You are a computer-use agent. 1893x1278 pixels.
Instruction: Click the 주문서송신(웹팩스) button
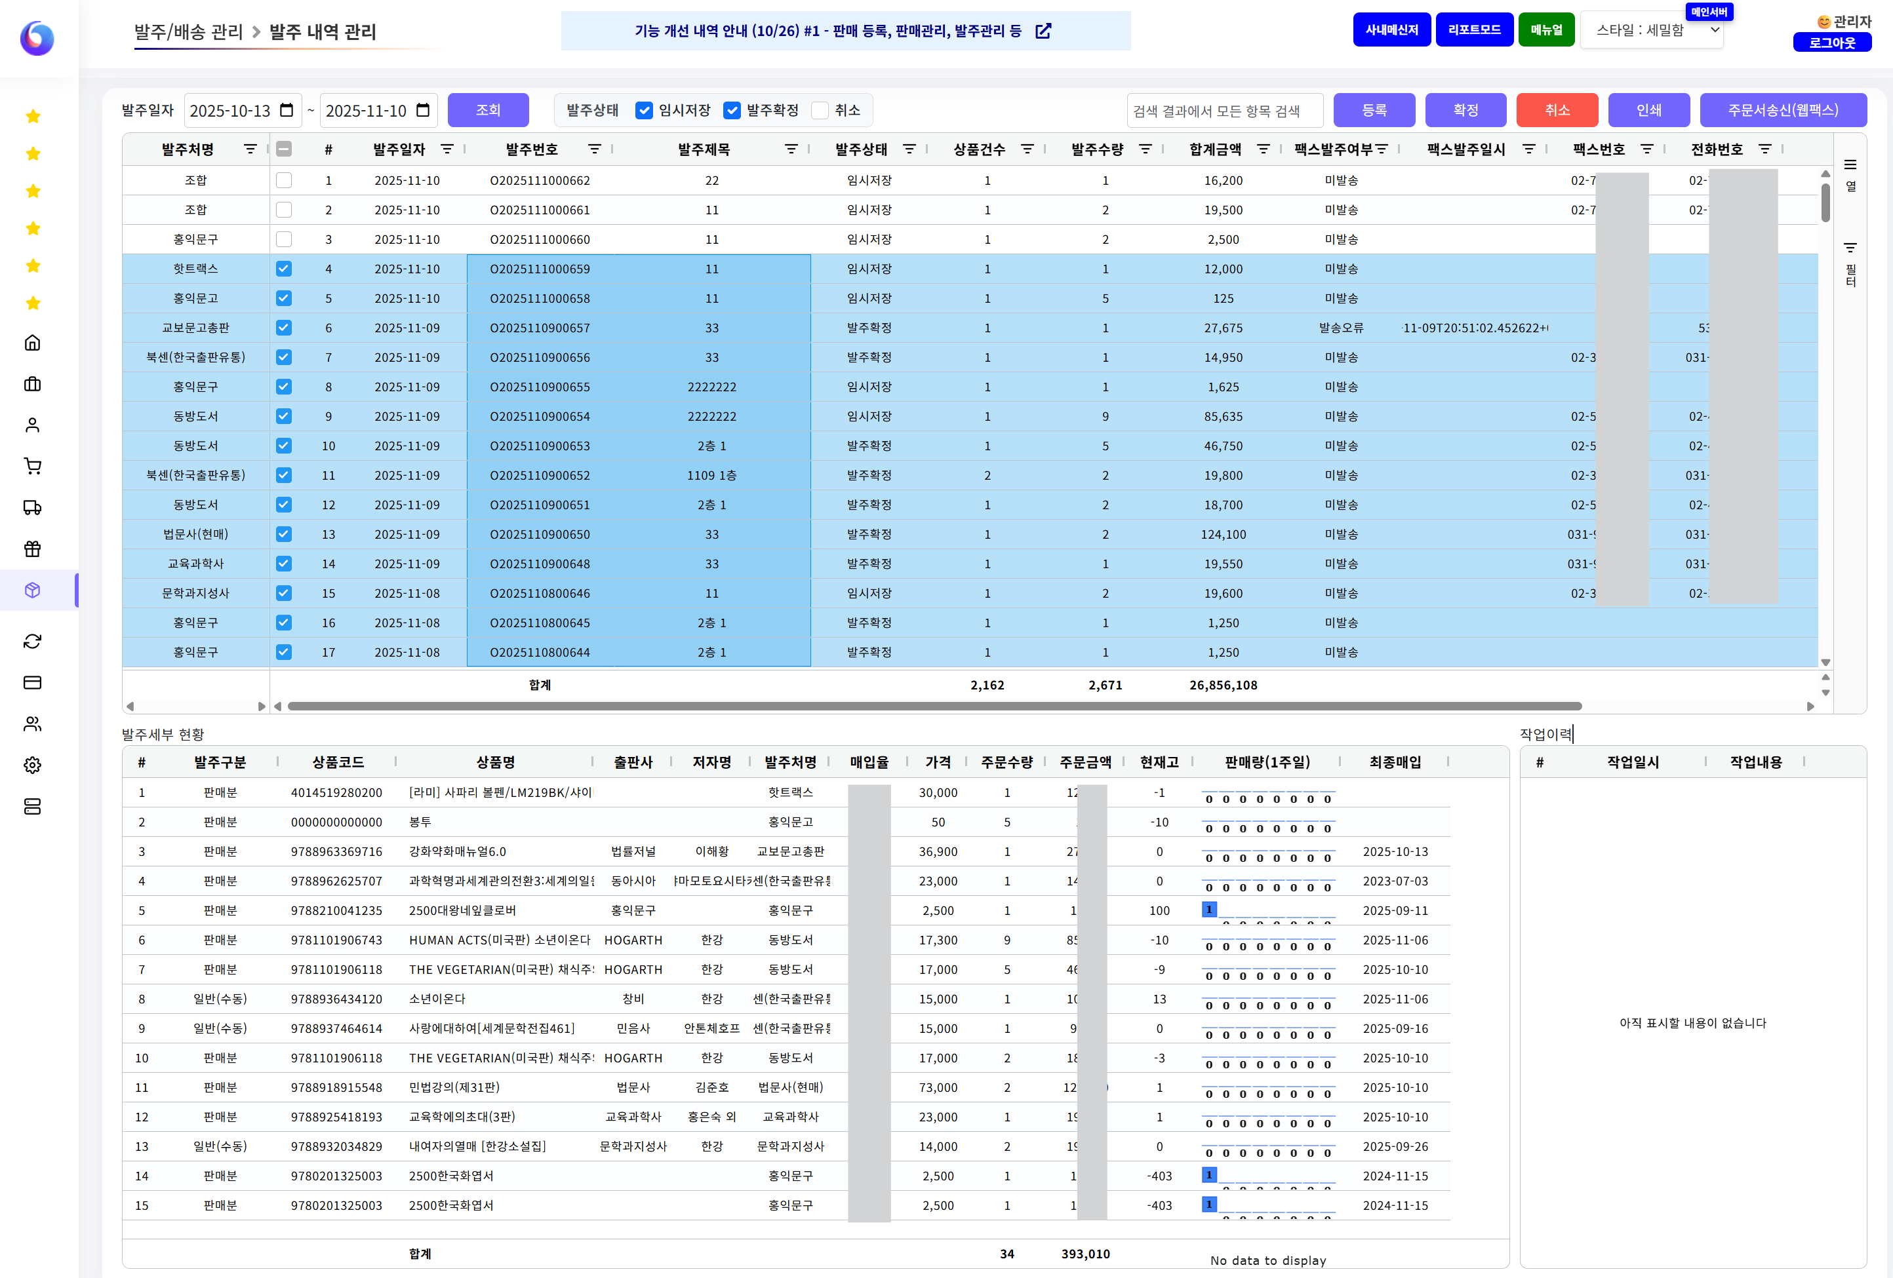tap(1782, 110)
